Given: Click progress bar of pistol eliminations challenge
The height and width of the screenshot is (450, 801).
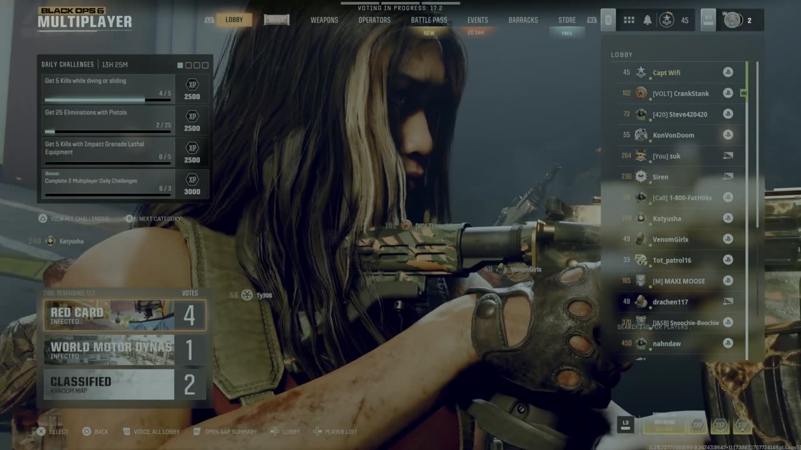Looking at the screenshot, I should pyautogui.click(x=108, y=132).
